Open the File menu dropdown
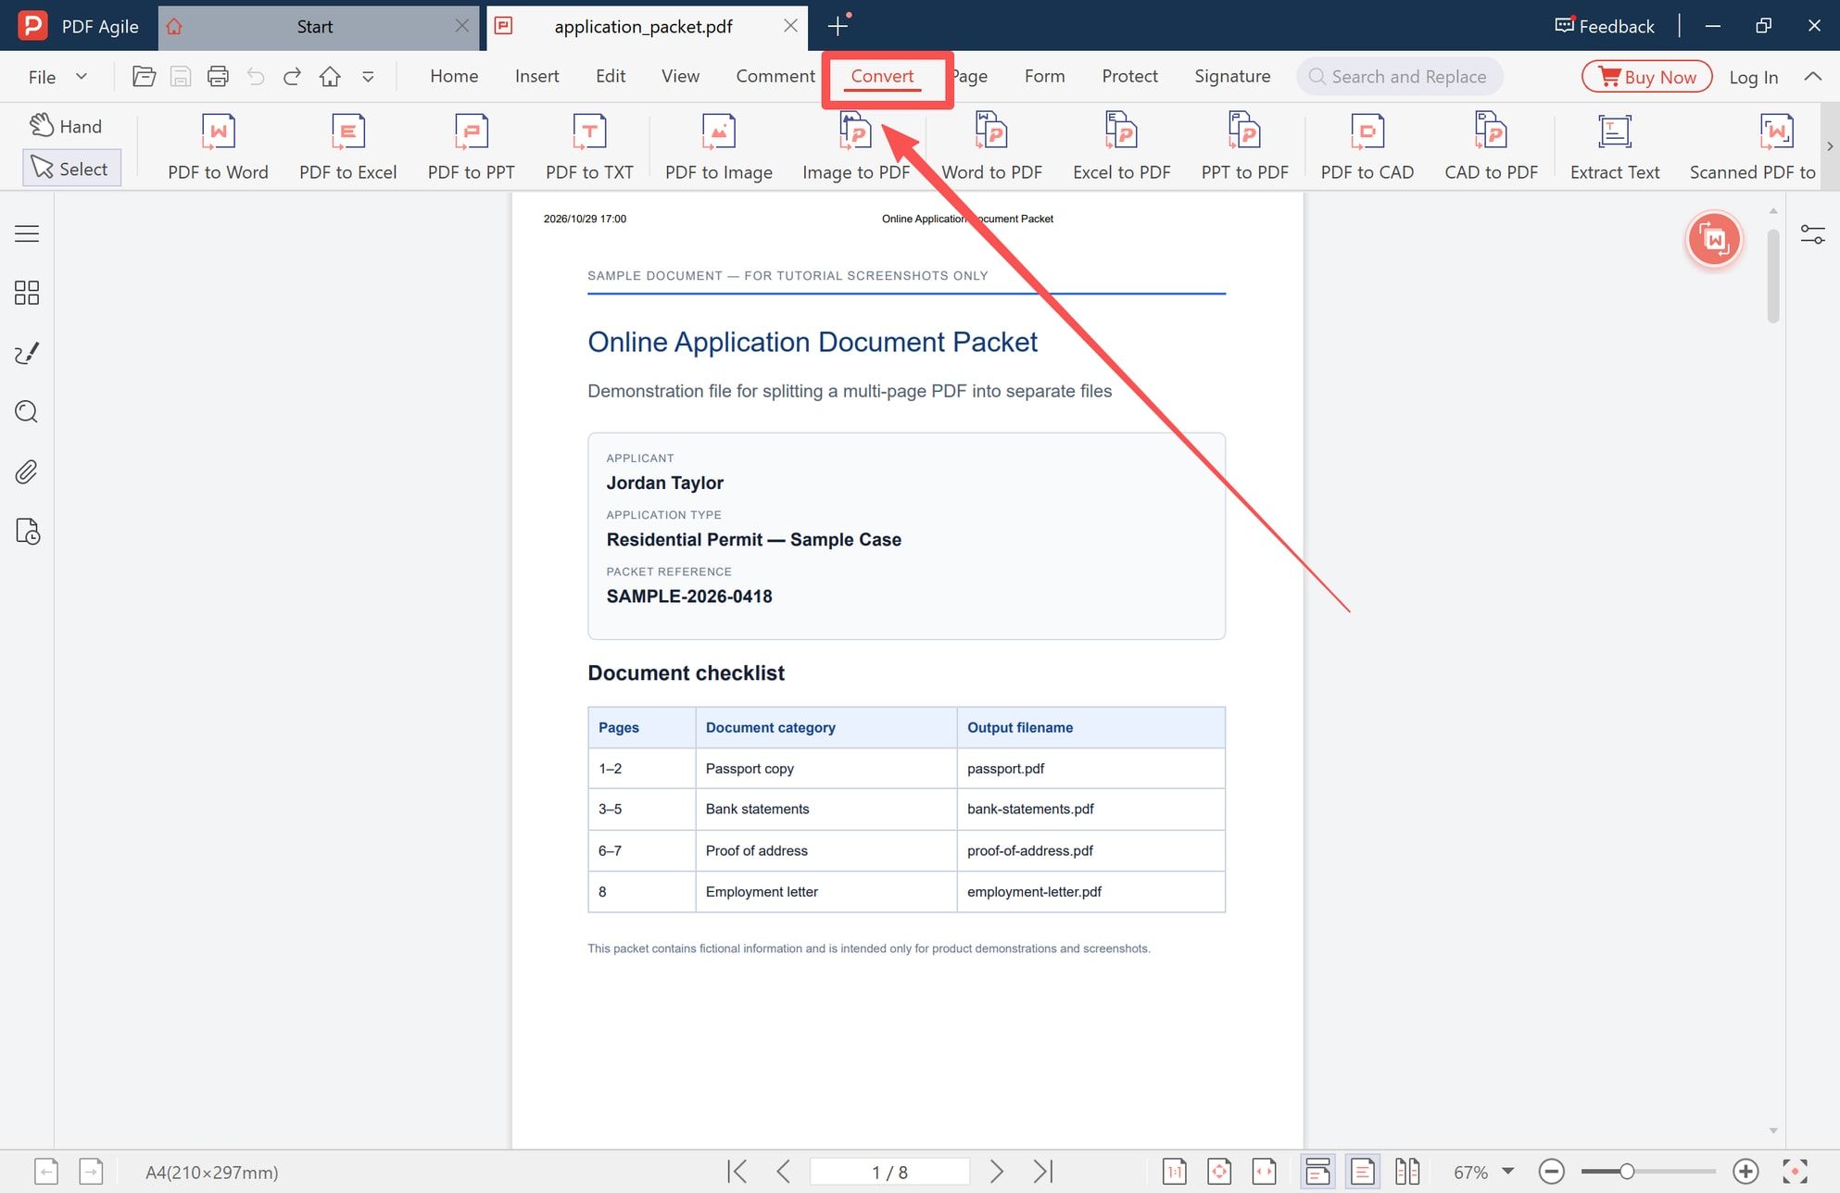Viewport: 1840px width, 1193px height. click(57, 77)
